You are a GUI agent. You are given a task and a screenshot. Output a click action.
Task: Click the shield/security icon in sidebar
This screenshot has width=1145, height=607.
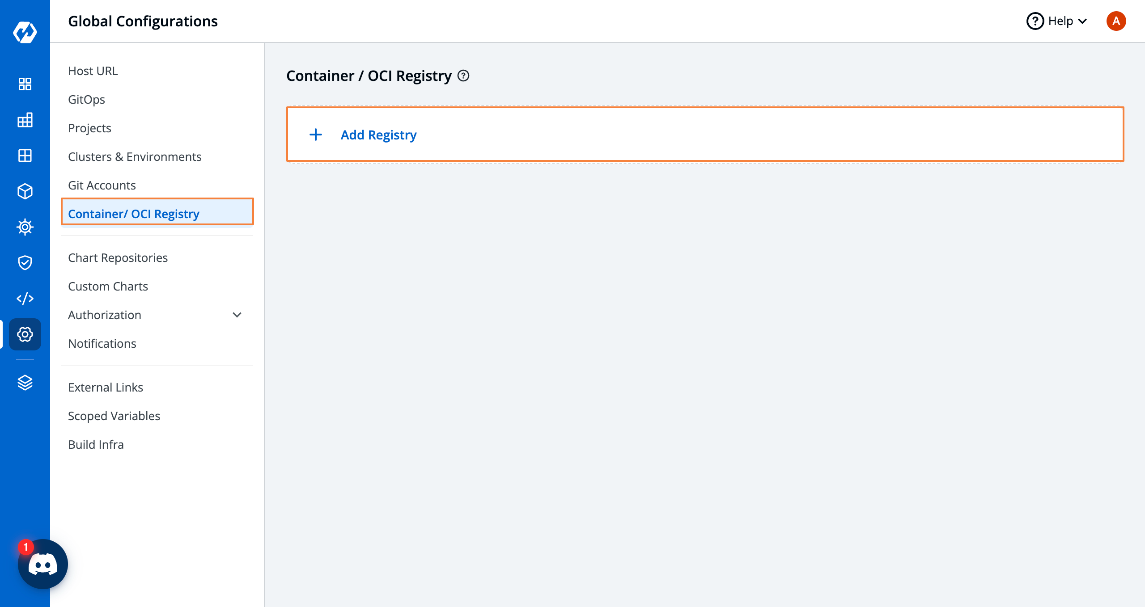coord(25,261)
